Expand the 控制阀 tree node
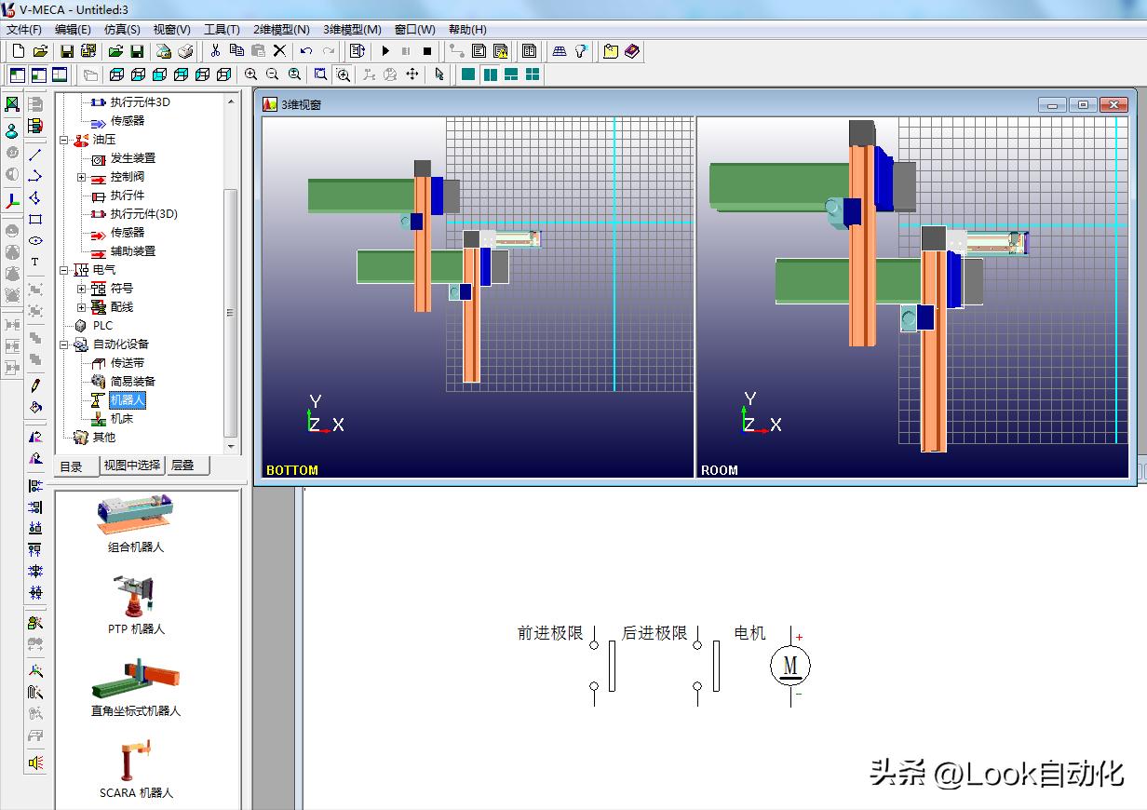This screenshot has width=1147, height=810. pyautogui.click(x=83, y=177)
